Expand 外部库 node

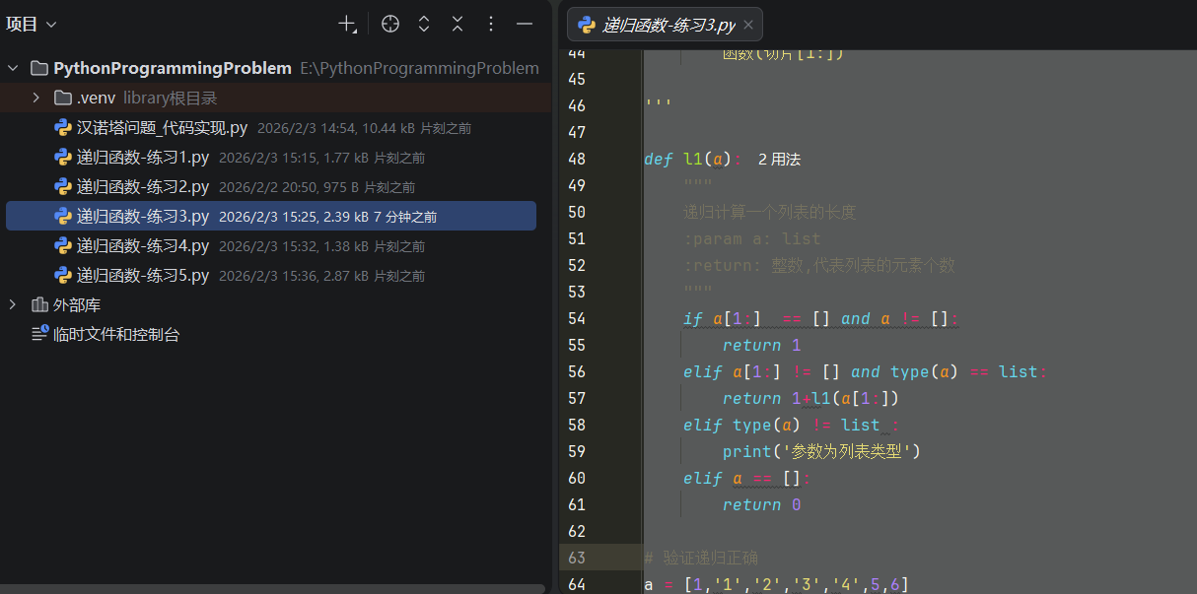(13, 305)
